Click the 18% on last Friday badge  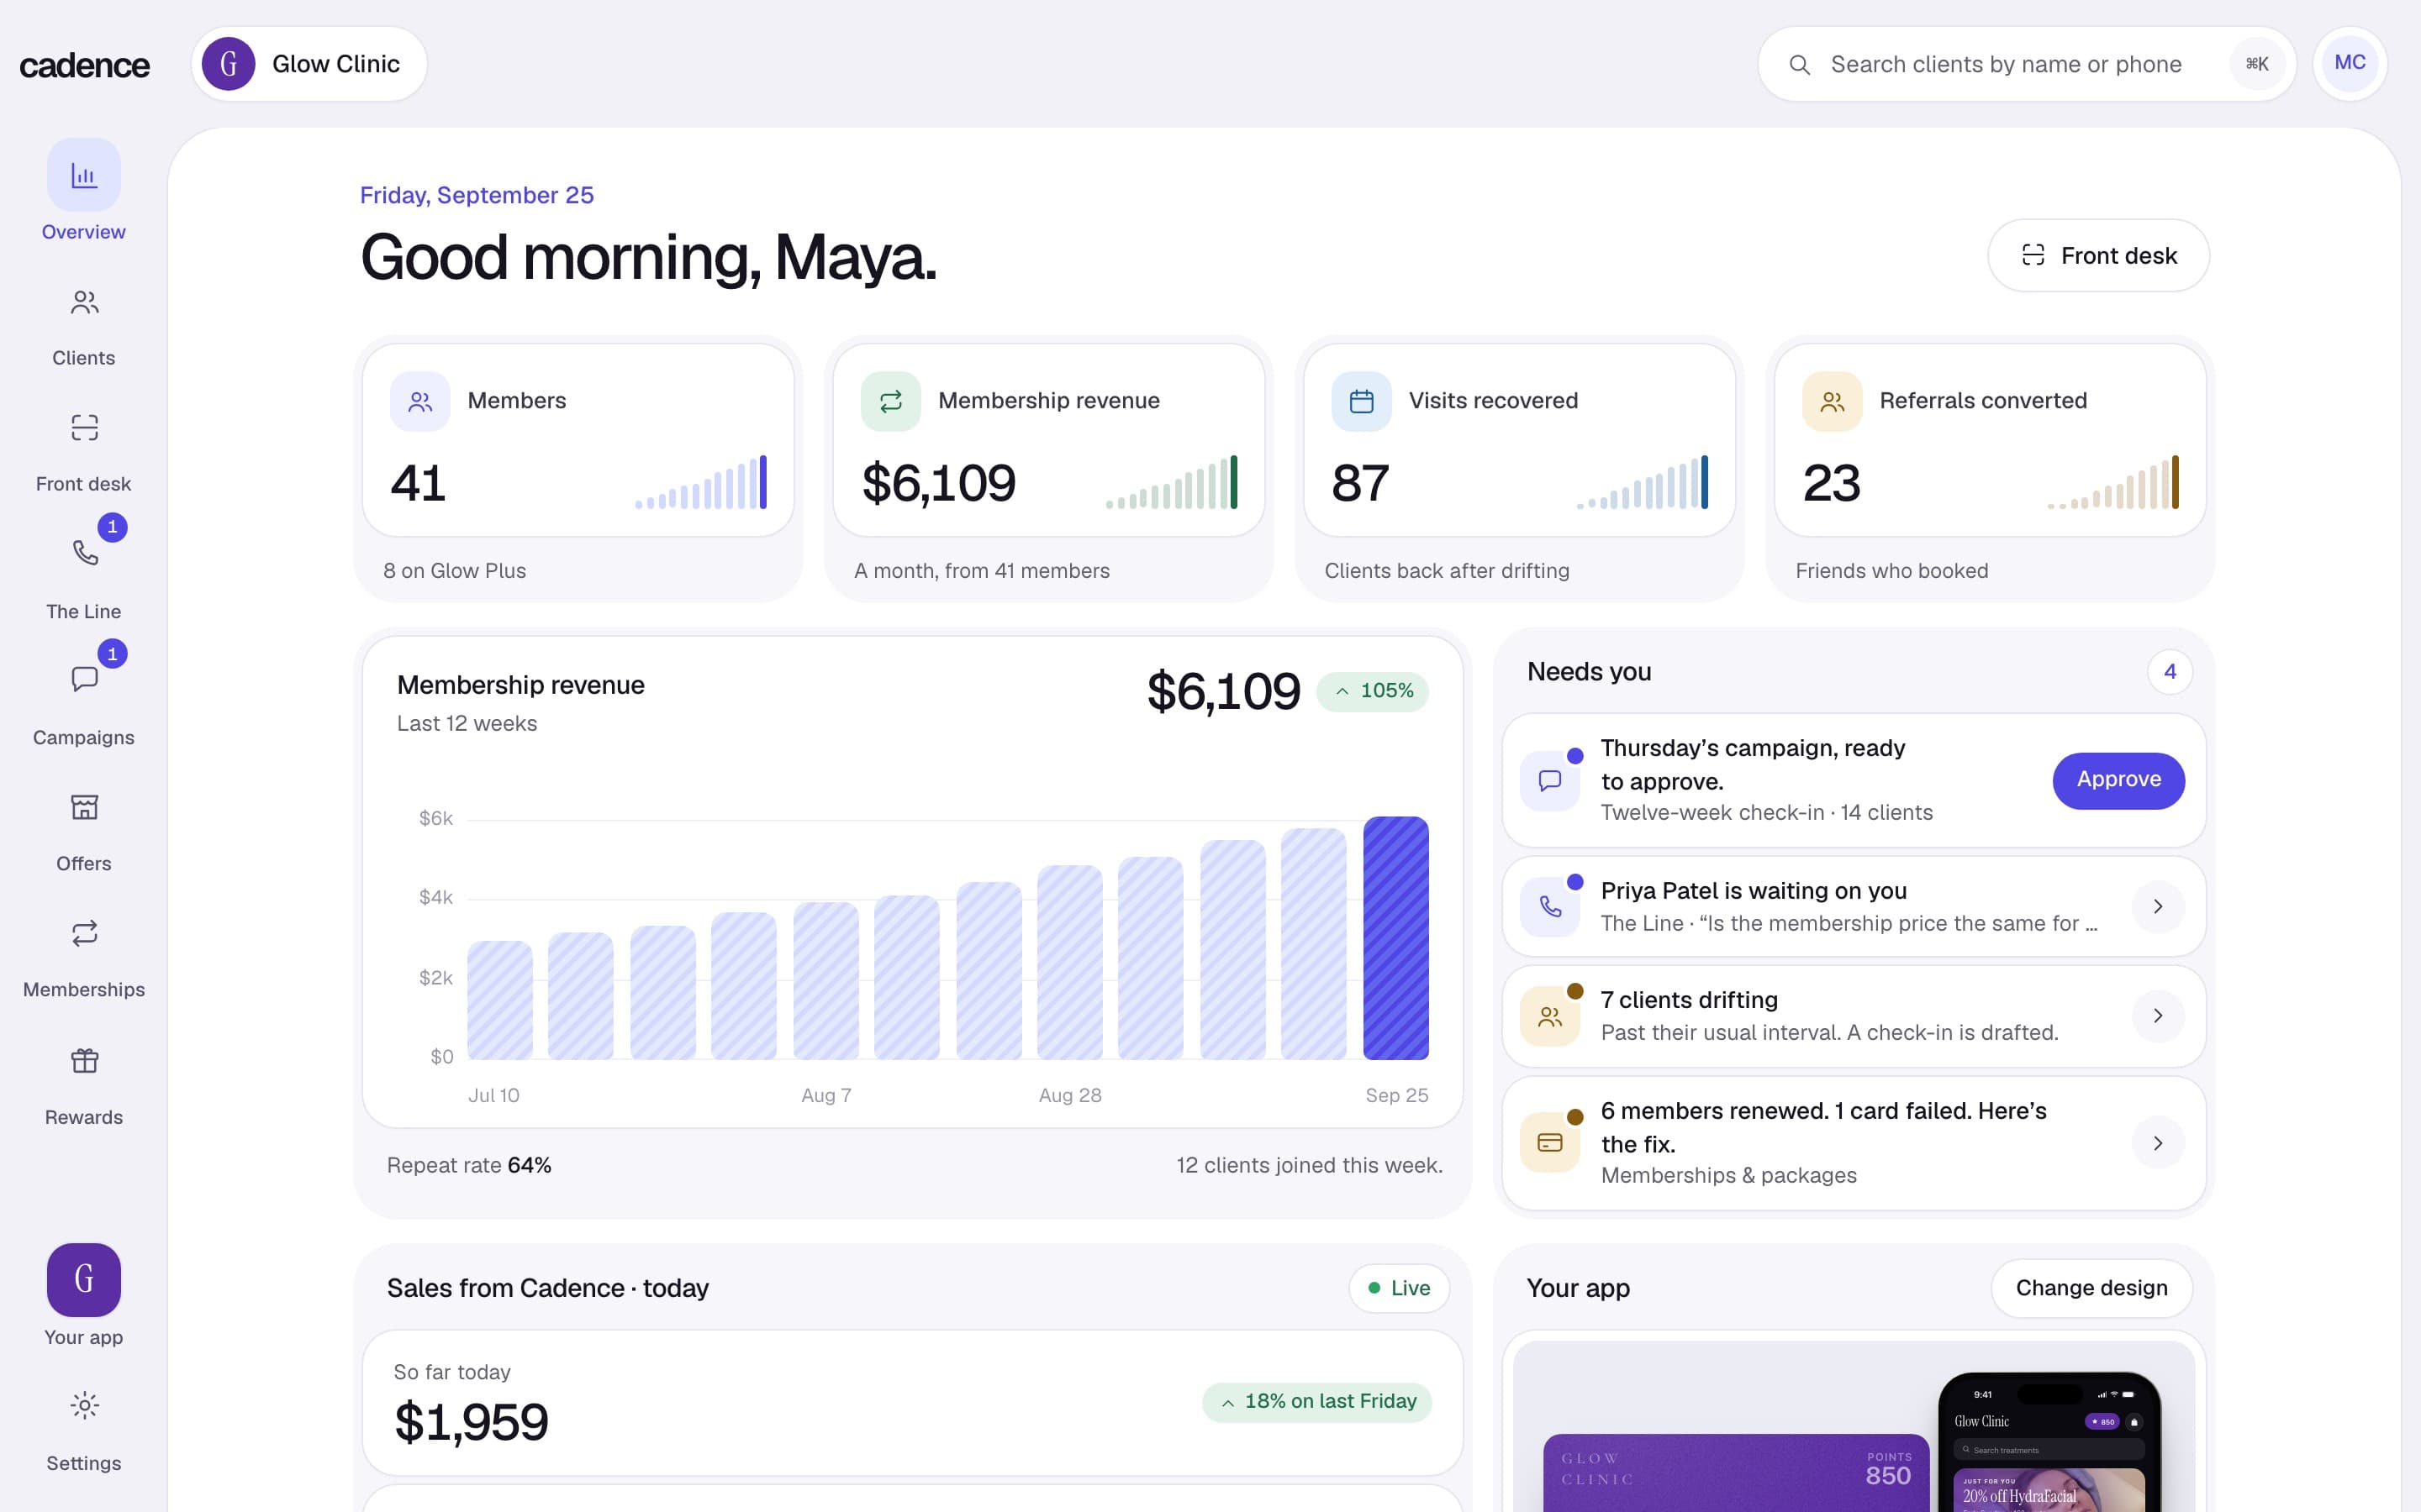tap(1316, 1402)
